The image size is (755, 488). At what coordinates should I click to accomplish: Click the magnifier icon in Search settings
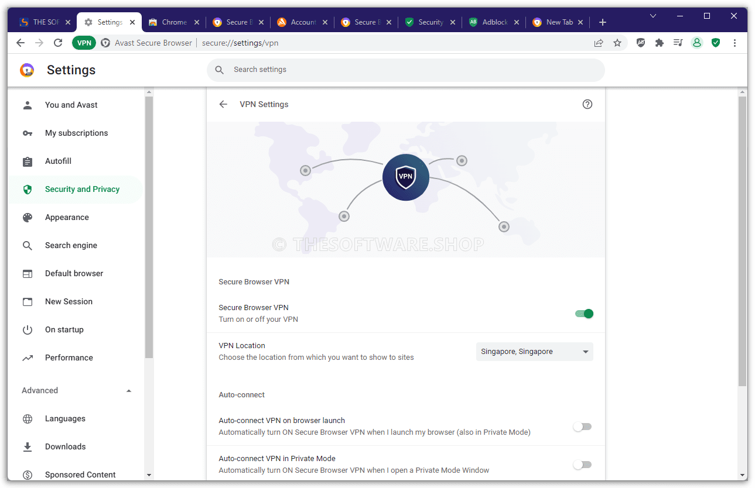[x=220, y=70]
